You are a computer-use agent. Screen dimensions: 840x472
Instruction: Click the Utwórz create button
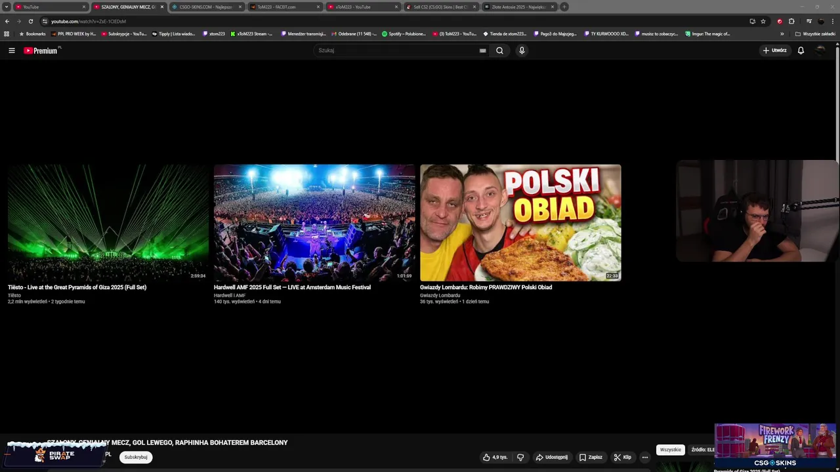pyautogui.click(x=774, y=50)
